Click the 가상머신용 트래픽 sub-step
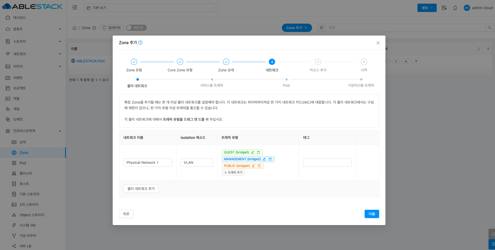 tap(361, 83)
